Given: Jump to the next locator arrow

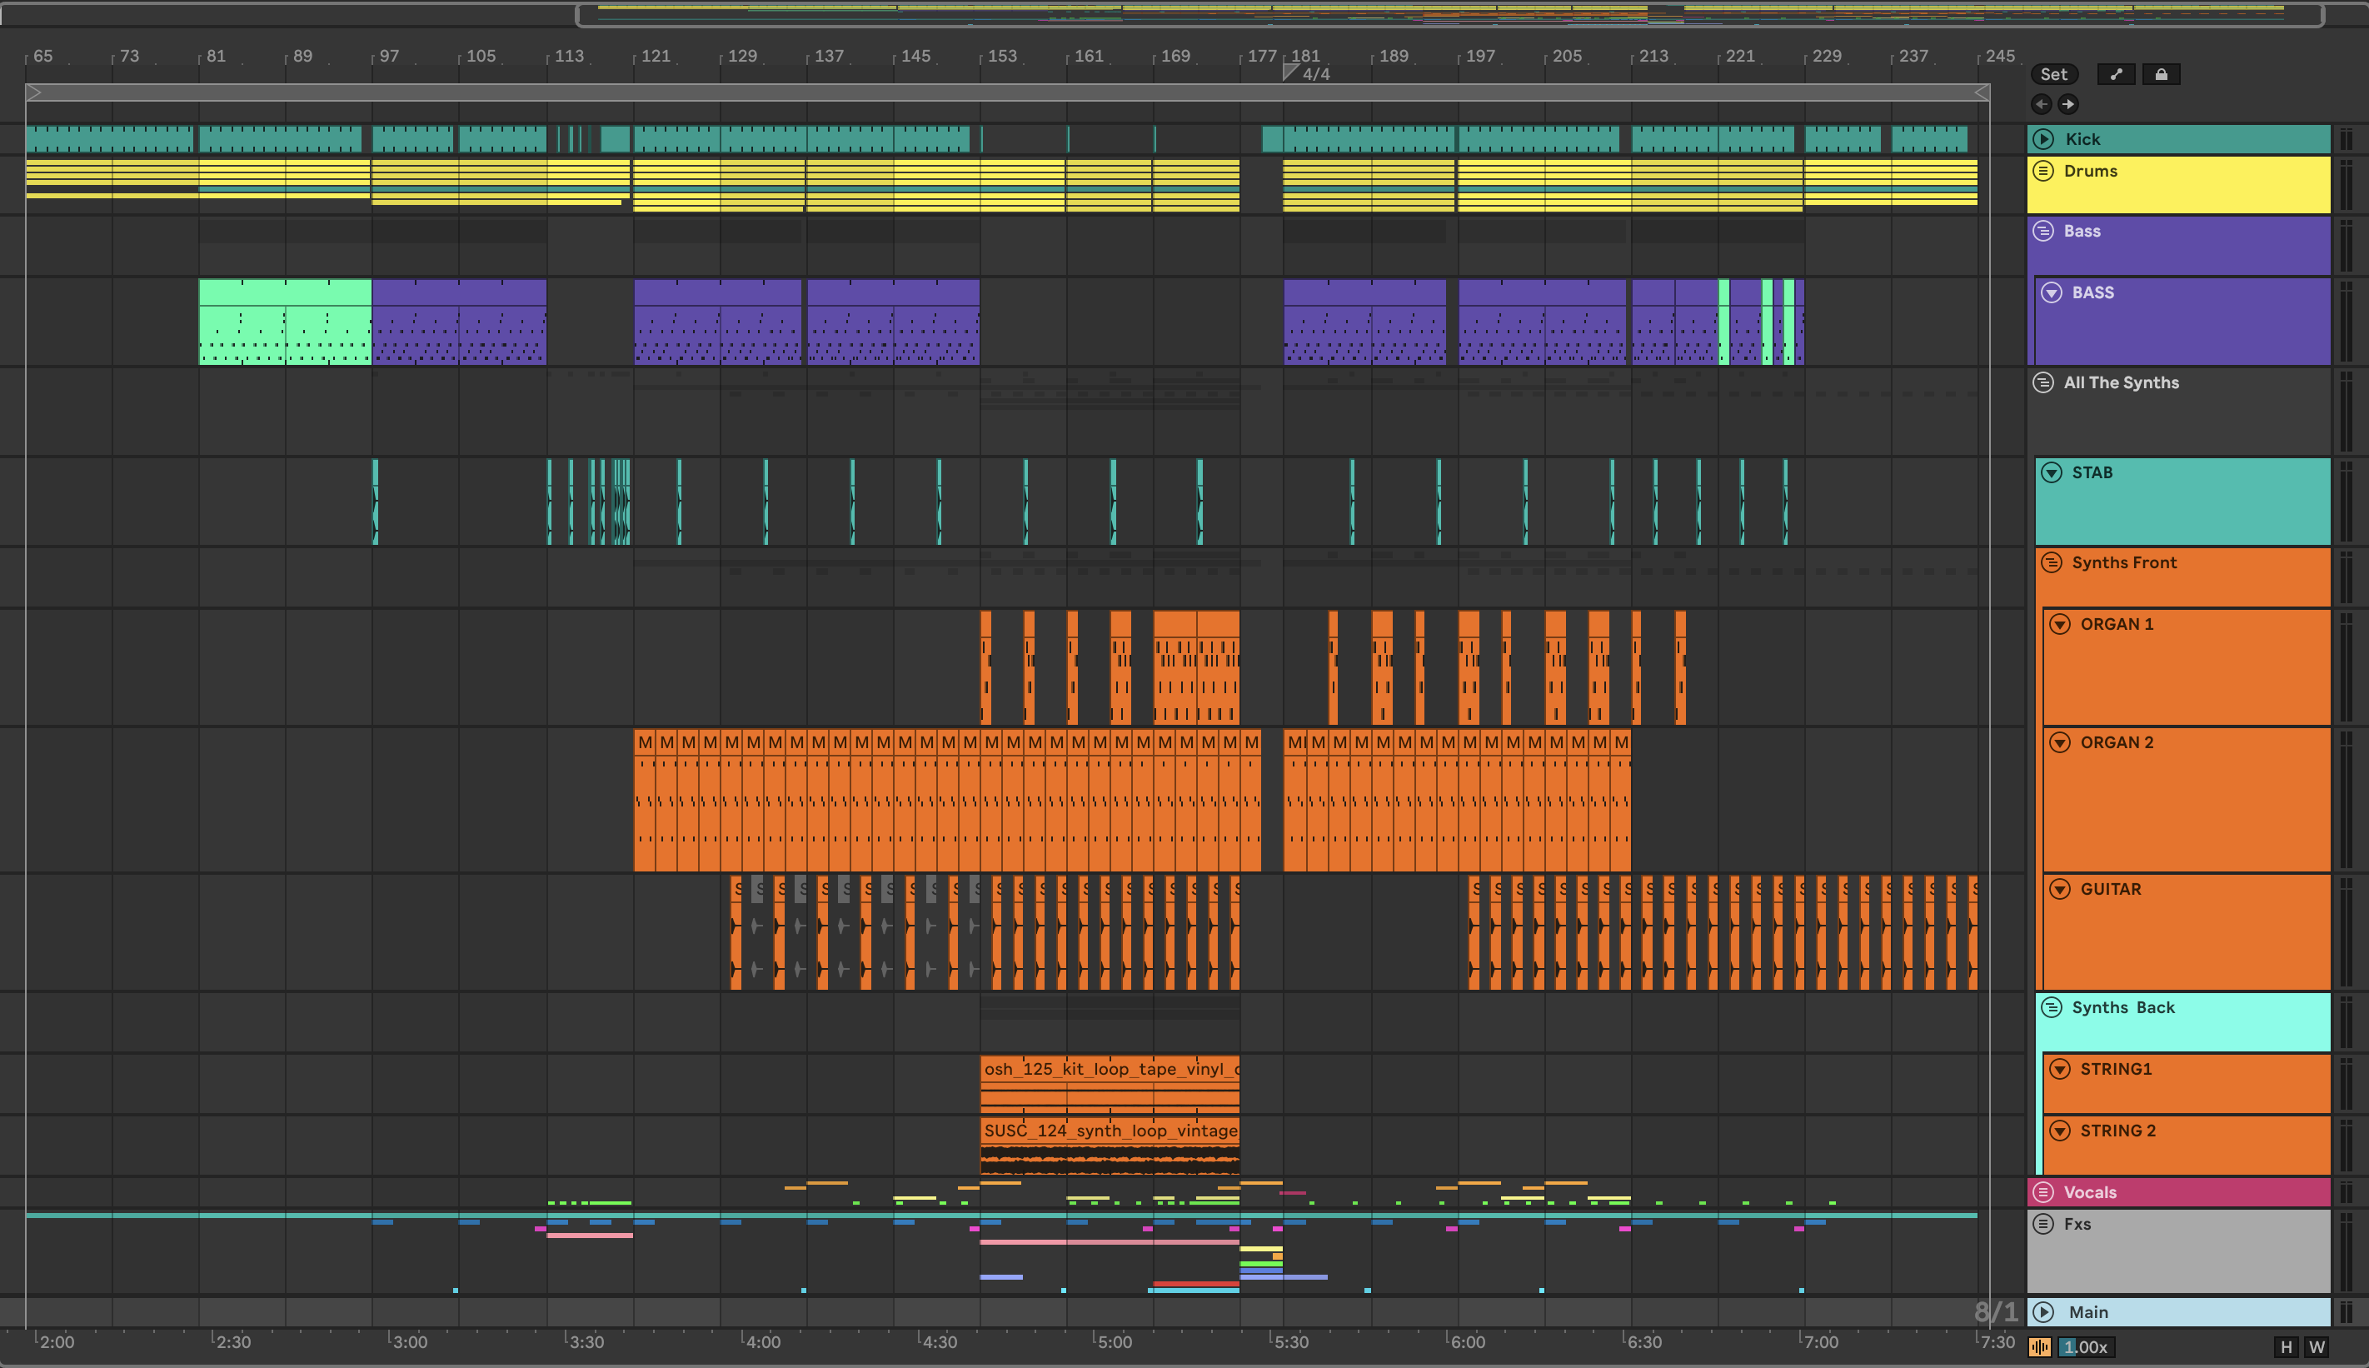Looking at the screenshot, I should point(2067,104).
